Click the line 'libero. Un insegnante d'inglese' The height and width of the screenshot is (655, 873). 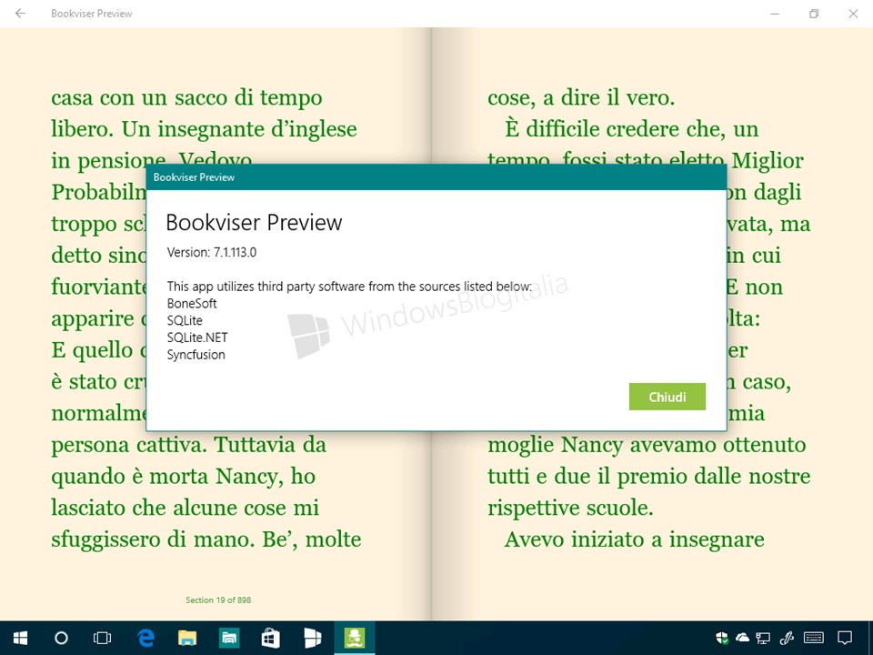click(205, 130)
